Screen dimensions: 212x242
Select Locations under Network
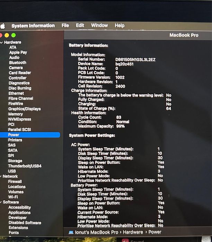click(x=17, y=187)
